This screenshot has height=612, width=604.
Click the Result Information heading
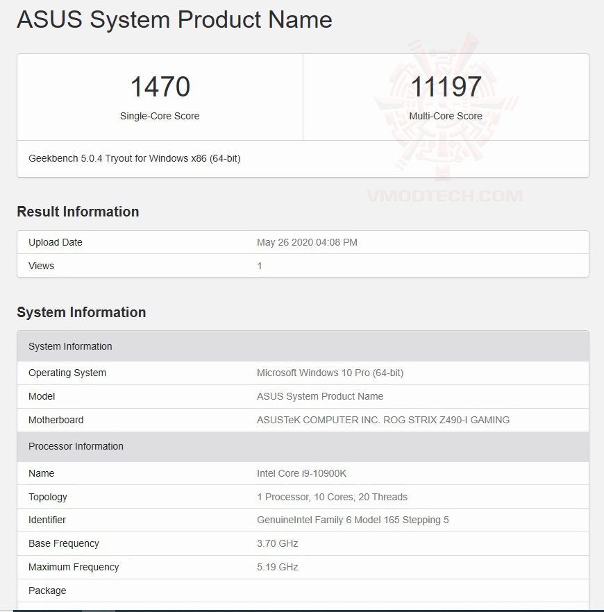(x=78, y=212)
